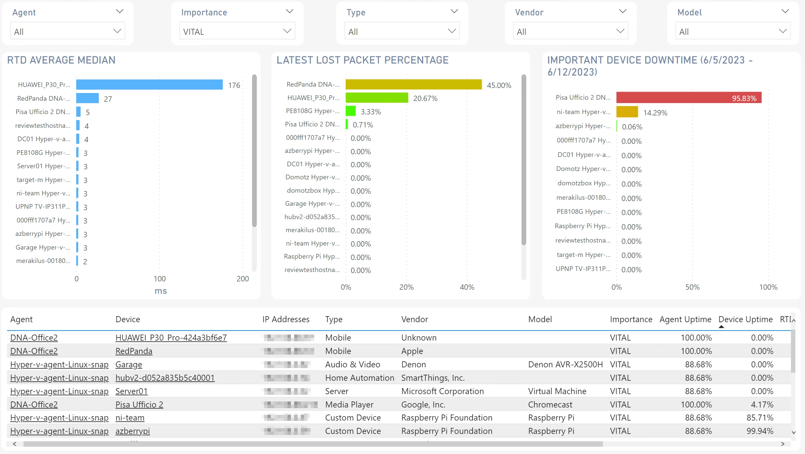
Task: Open the ni-team device link
Action: (x=130, y=418)
